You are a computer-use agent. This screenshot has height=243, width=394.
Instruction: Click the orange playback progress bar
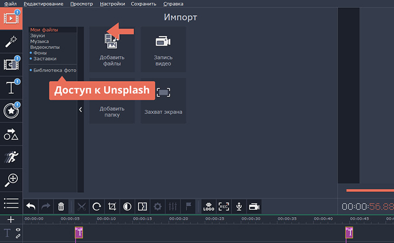pos(370,190)
